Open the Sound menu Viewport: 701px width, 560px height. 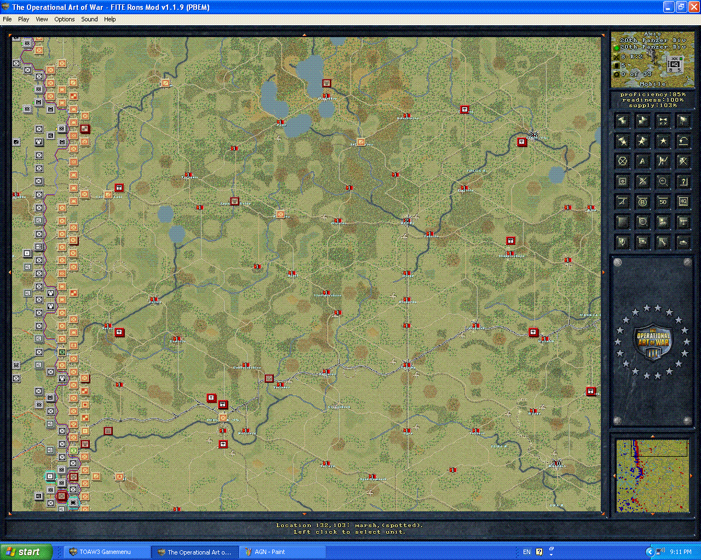pyautogui.click(x=89, y=19)
